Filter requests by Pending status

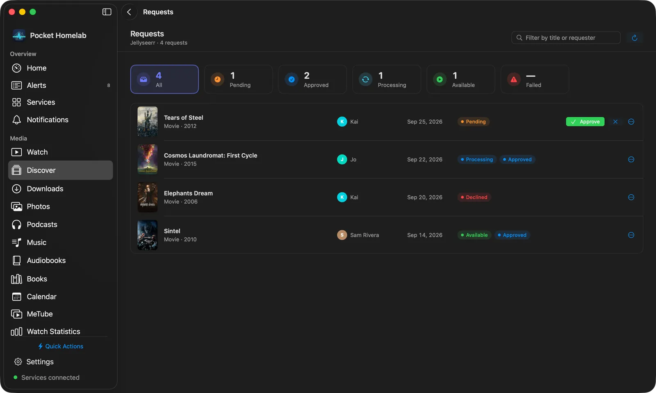coord(239,79)
